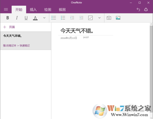Open the 视图 tab
Viewport: 153px width, 119px height.
click(62, 10)
